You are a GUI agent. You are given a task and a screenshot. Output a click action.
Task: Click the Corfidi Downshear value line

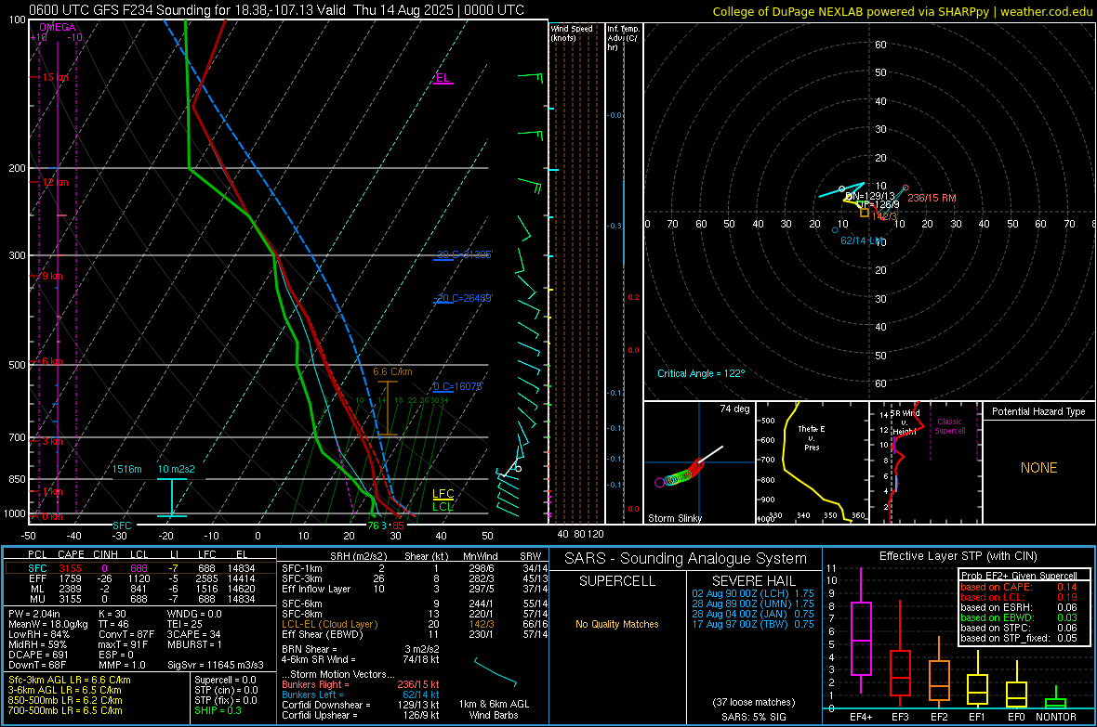click(x=361, y=705)
